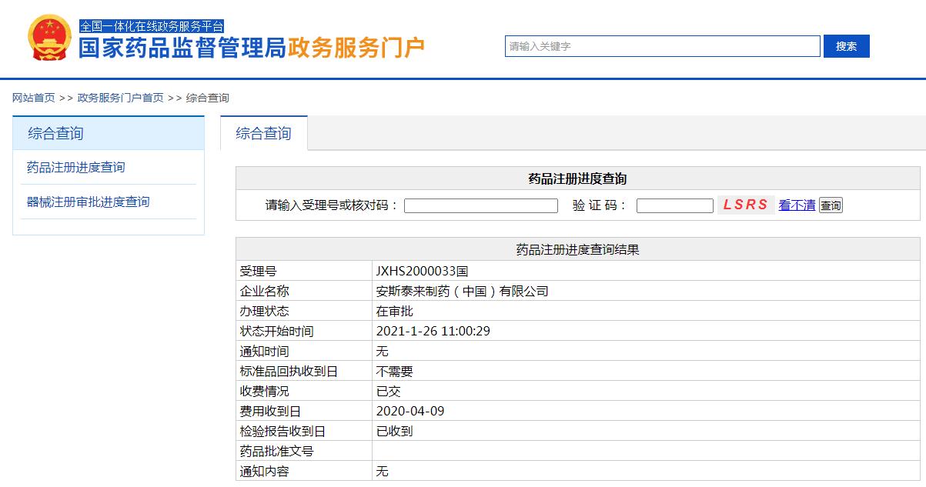Screen dimensions: 926x487
Task: Go to 网站首页 in breadcrumb
Action: [34, 98]
